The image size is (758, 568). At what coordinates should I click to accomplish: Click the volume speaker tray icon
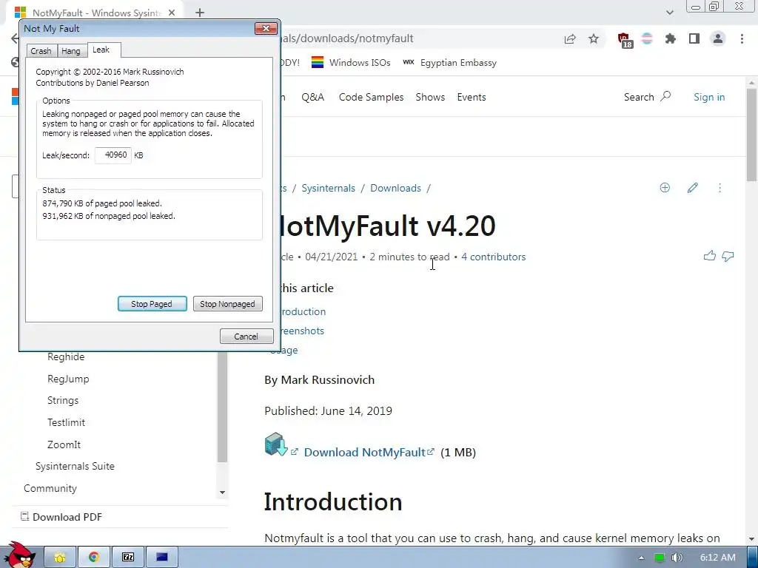click(x=677, y=558)
